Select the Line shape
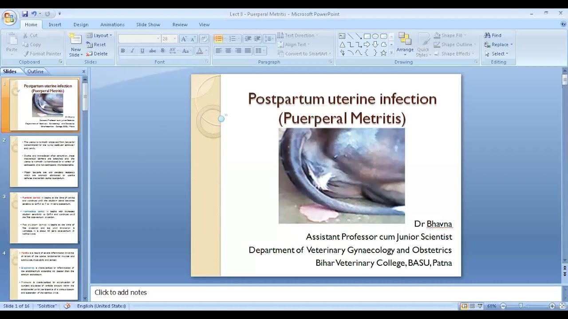Viewport: 568px width, 319px height. click(351, 36)
